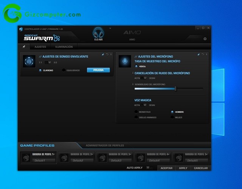Click the pinned settings pin tab
Screen dimensions: 242x189
(x=24, y=46)
